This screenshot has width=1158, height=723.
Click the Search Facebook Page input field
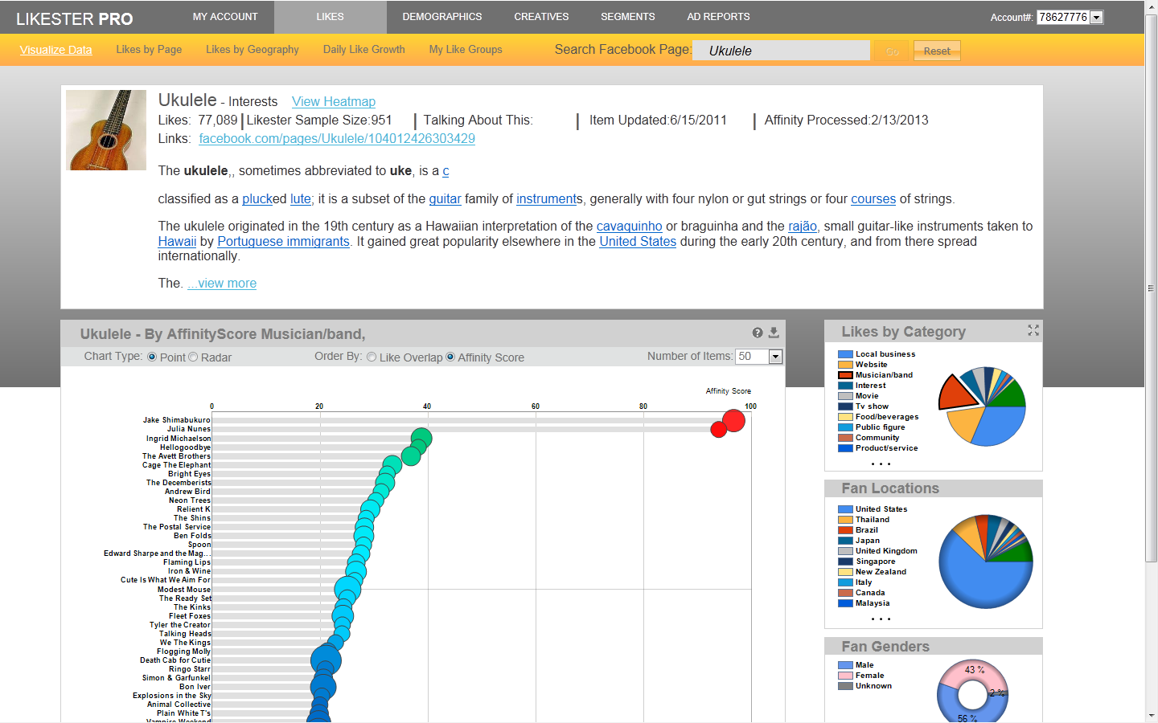click(x=781, y=51)
